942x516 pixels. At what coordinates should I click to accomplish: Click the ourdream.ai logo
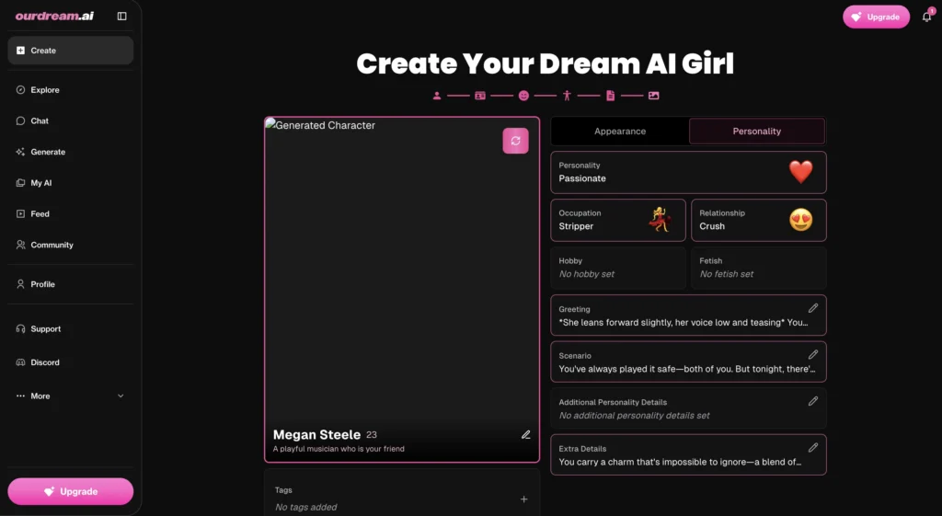pyautogui.click(x=54, y=17)
